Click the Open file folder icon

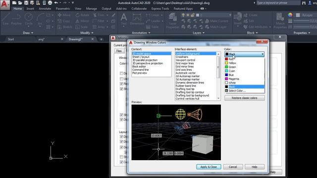click(x=20, y=3)
